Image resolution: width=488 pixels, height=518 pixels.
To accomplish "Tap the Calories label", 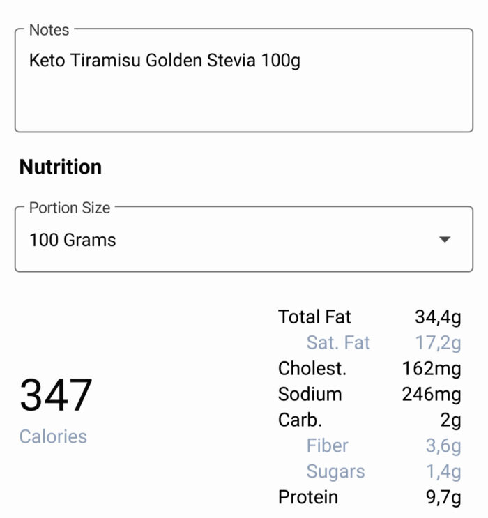I will pyautogui.click(x=53, y=436).
